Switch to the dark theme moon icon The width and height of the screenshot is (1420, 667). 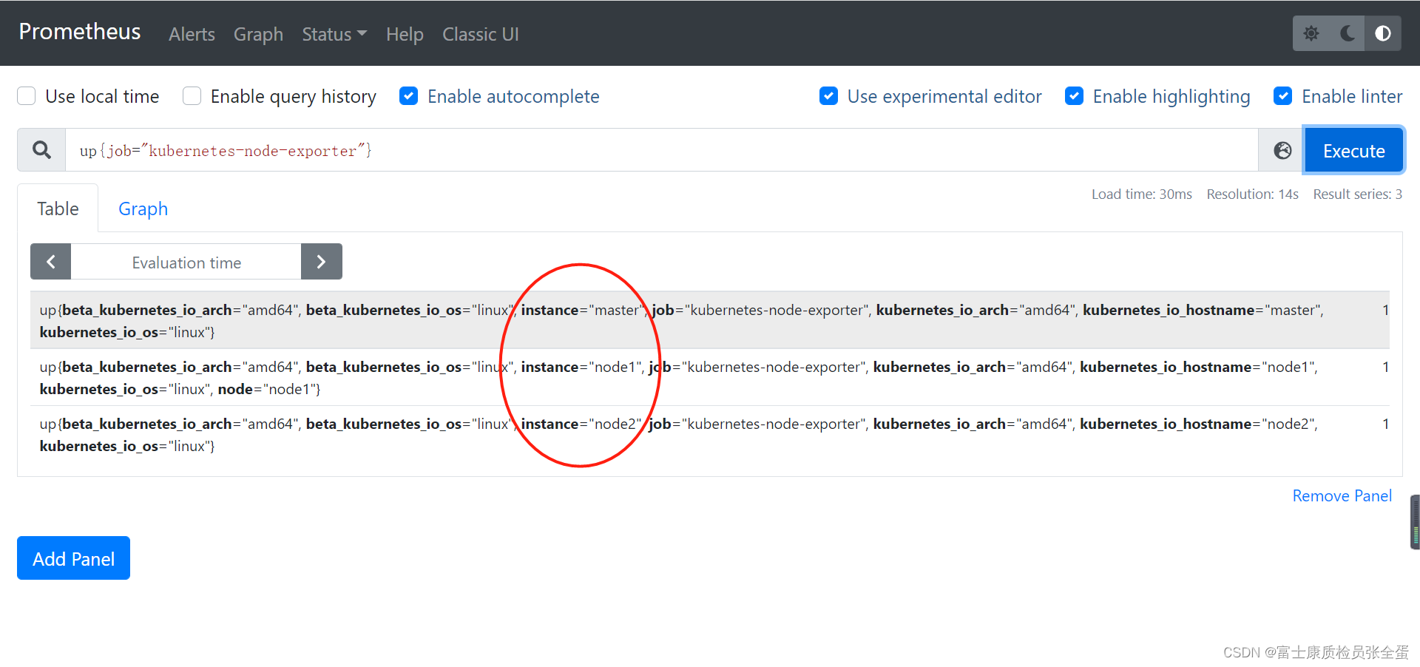coord(1347,34)
